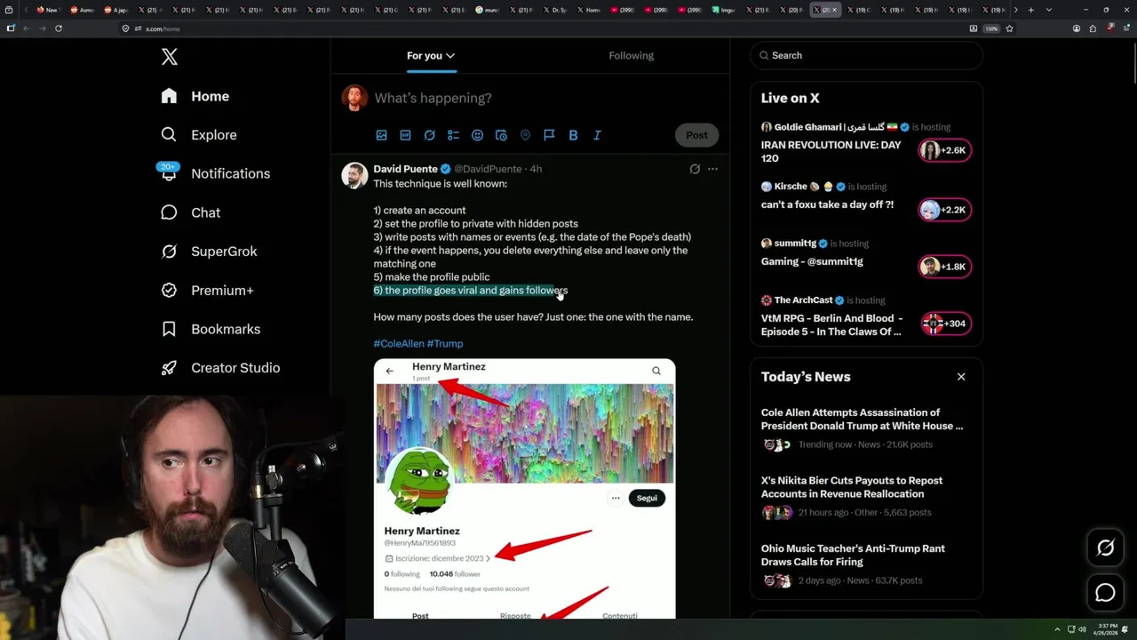The width and height of the screenshot is (1137, 640).
Task: Open the #Trump hashtag
Action: coord(445,343)
